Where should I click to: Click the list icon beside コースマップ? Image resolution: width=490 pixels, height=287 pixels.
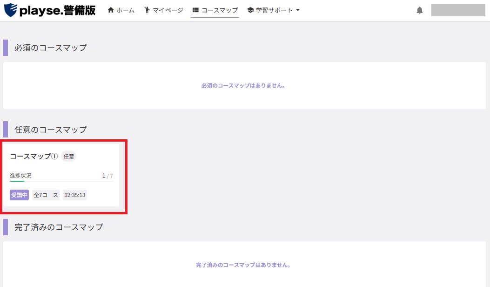coord(195,10)
